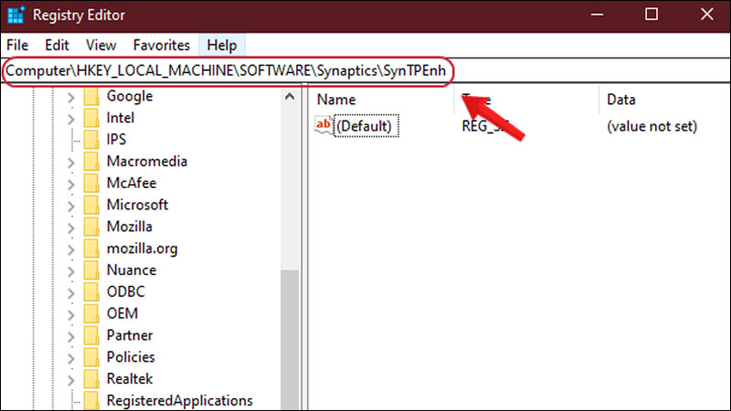The height and width of the screenshot is (411, 731).
Task: Click the Intel folder icon
Action: tap(91, 118)
